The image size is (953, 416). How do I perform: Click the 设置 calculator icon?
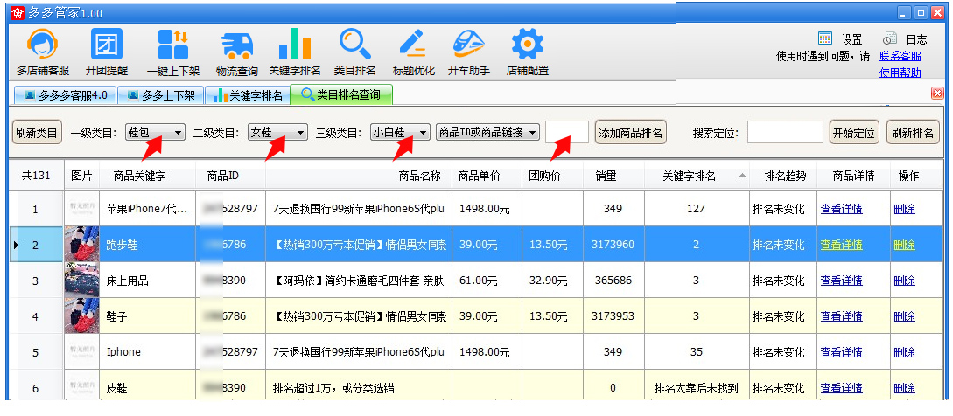tap(824, 38)
